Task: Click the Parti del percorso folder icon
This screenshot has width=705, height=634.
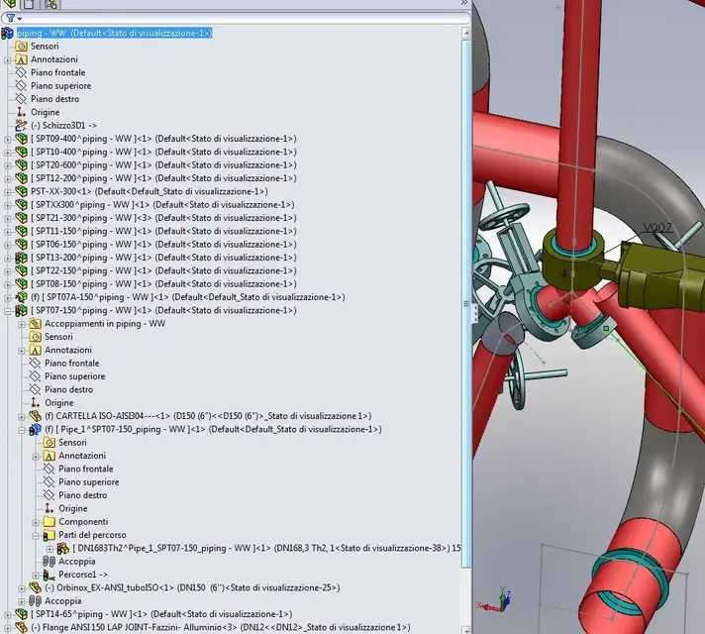Action: click(x=49, y=535)
